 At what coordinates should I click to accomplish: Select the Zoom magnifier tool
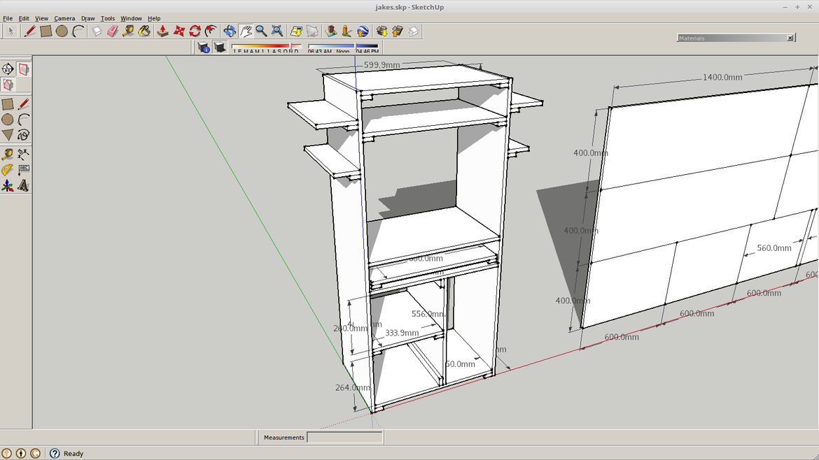pyautogui.click(x=261, y=31)
